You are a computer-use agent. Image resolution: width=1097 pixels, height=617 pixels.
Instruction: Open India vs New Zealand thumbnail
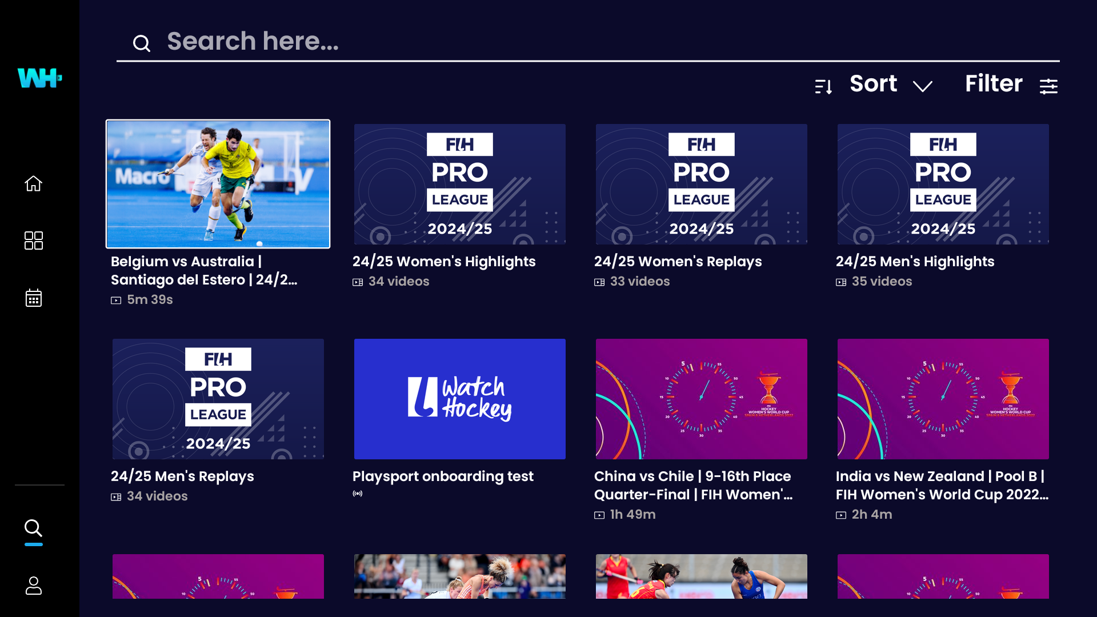(x=943, y=399)
